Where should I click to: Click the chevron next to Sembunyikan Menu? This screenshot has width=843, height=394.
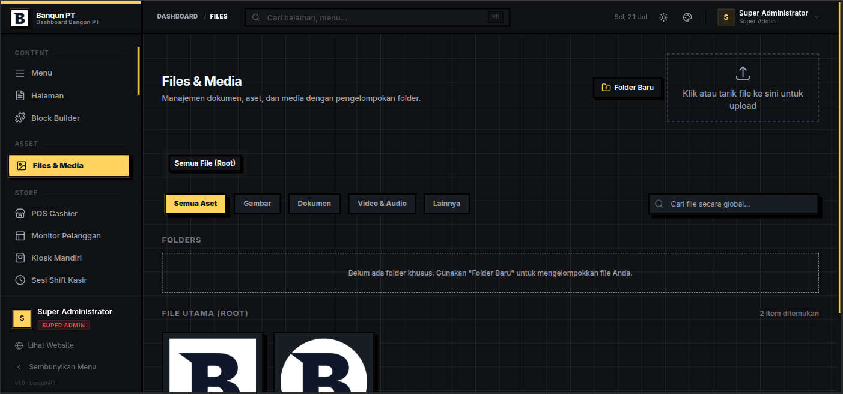coord(19,367)
